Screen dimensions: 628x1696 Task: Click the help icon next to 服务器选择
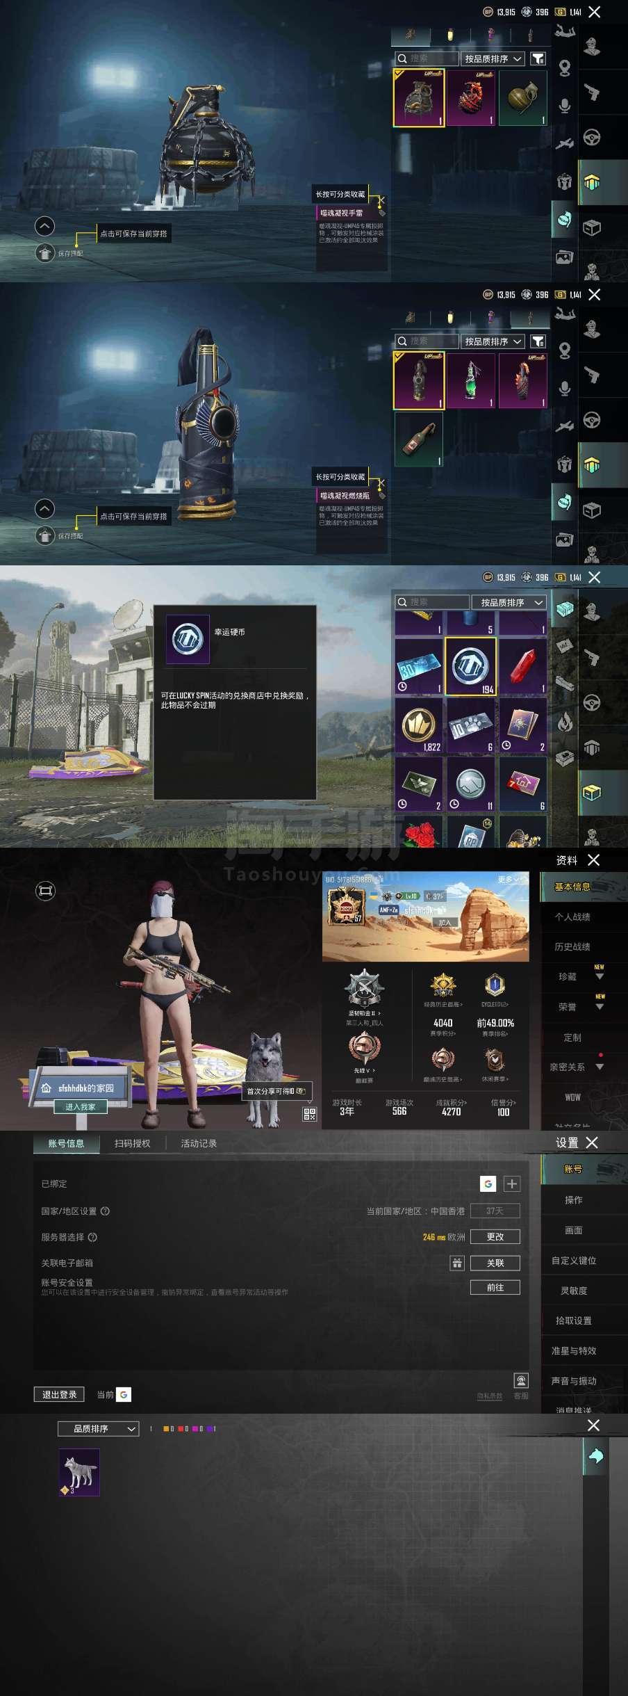tap(93, 1236)
